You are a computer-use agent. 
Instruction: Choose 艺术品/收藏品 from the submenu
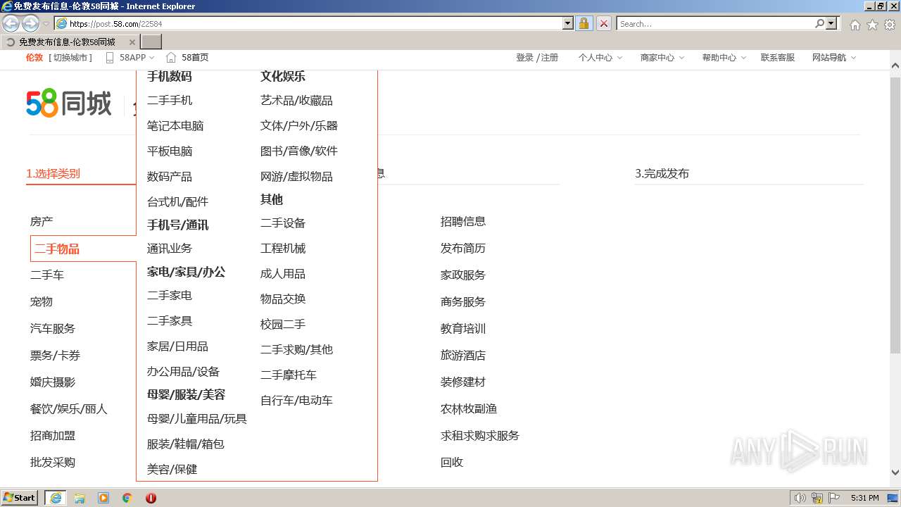296,101
